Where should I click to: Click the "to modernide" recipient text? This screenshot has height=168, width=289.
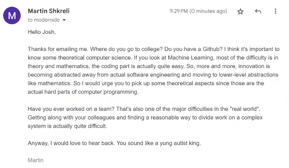coord(44,20)
